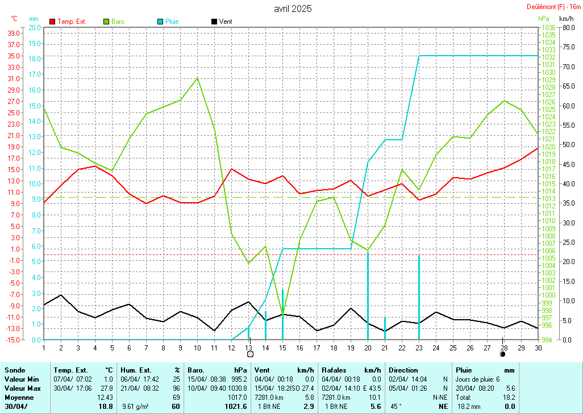
Task: Select the black Vent legend square
Action: (x=214, y=22)
